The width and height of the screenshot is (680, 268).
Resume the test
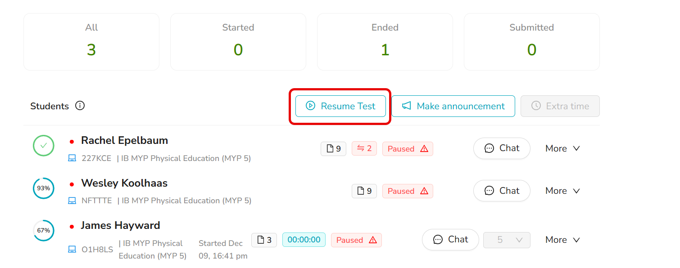[x=340, y=106]
